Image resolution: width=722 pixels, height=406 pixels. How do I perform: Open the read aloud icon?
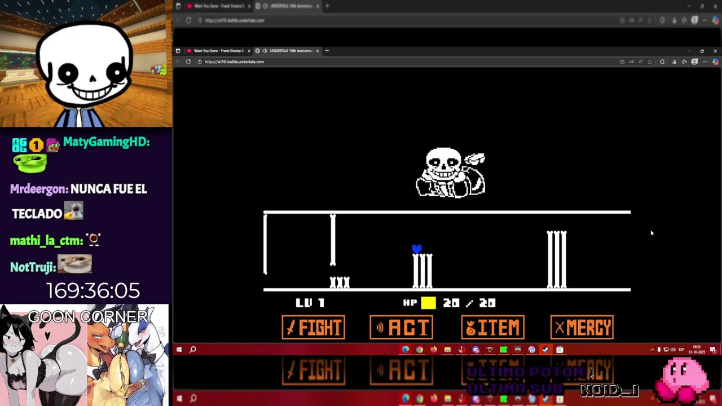[x=641, y=61]
